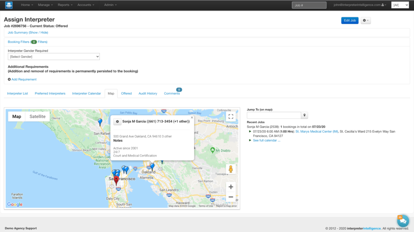The image size is (414, 232).
Task: Open the Admin menu
Action: [x=110, y=5]
